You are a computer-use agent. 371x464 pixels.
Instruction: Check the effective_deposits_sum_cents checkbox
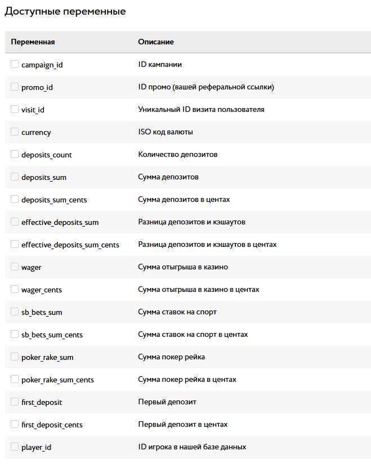pos(15,244)
